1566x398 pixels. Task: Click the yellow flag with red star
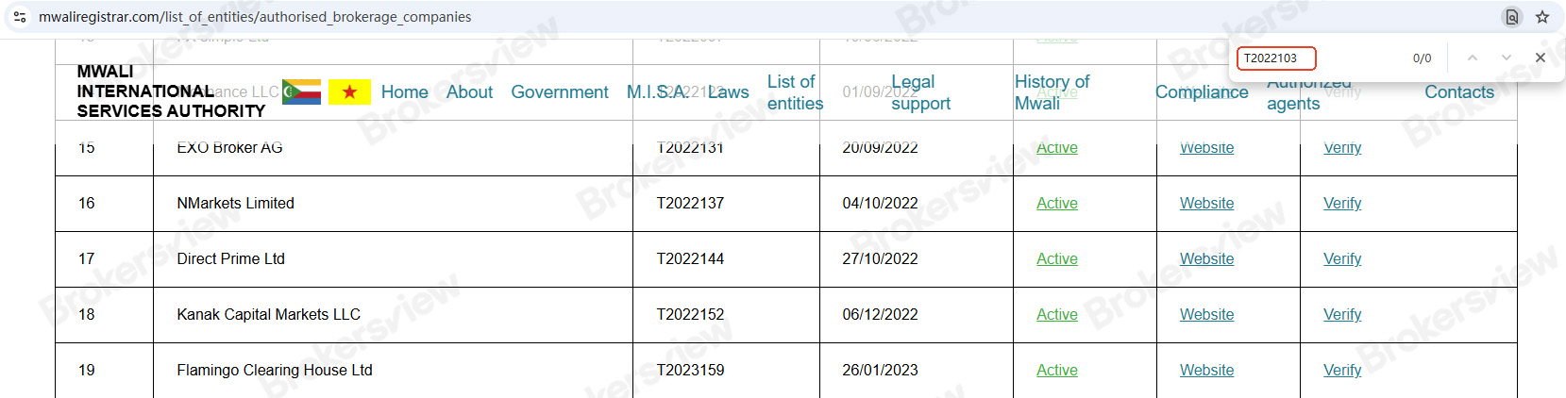click(x=349, y=91)
